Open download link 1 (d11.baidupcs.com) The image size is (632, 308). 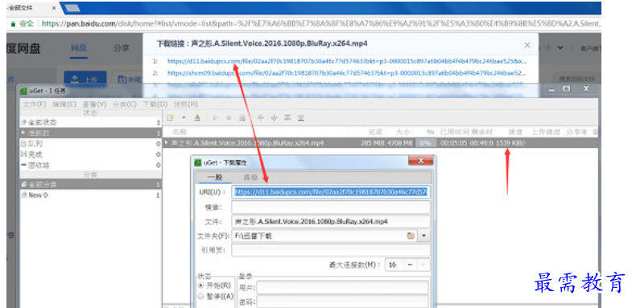coord(347,61)
